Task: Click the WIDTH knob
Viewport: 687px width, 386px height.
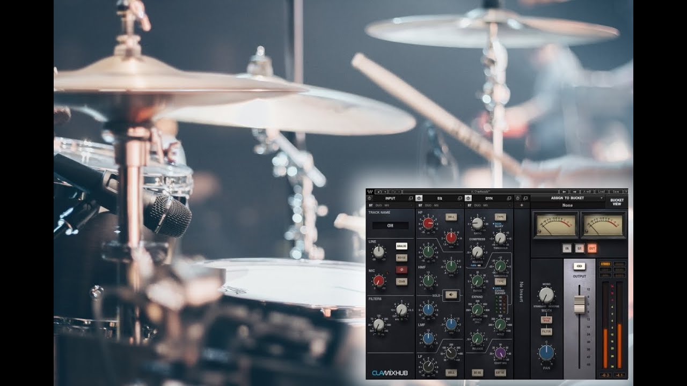Action: point(546,295)
